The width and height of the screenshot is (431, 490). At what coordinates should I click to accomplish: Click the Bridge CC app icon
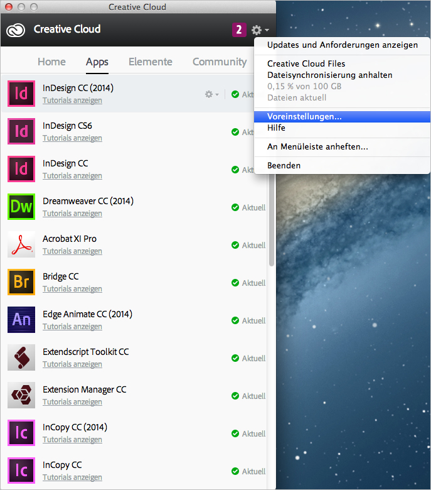pos(21,282)
